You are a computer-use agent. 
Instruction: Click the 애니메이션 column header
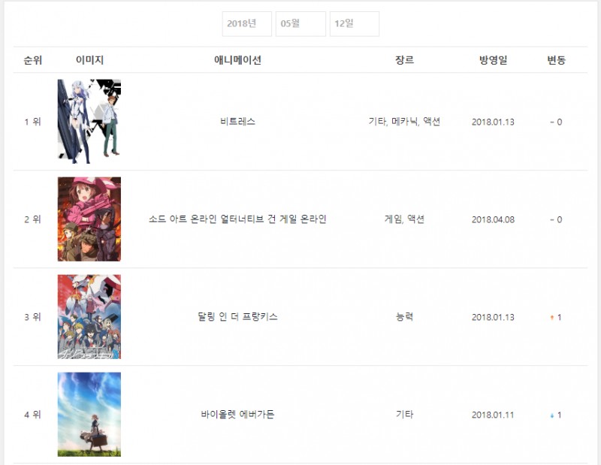point(237,60)
